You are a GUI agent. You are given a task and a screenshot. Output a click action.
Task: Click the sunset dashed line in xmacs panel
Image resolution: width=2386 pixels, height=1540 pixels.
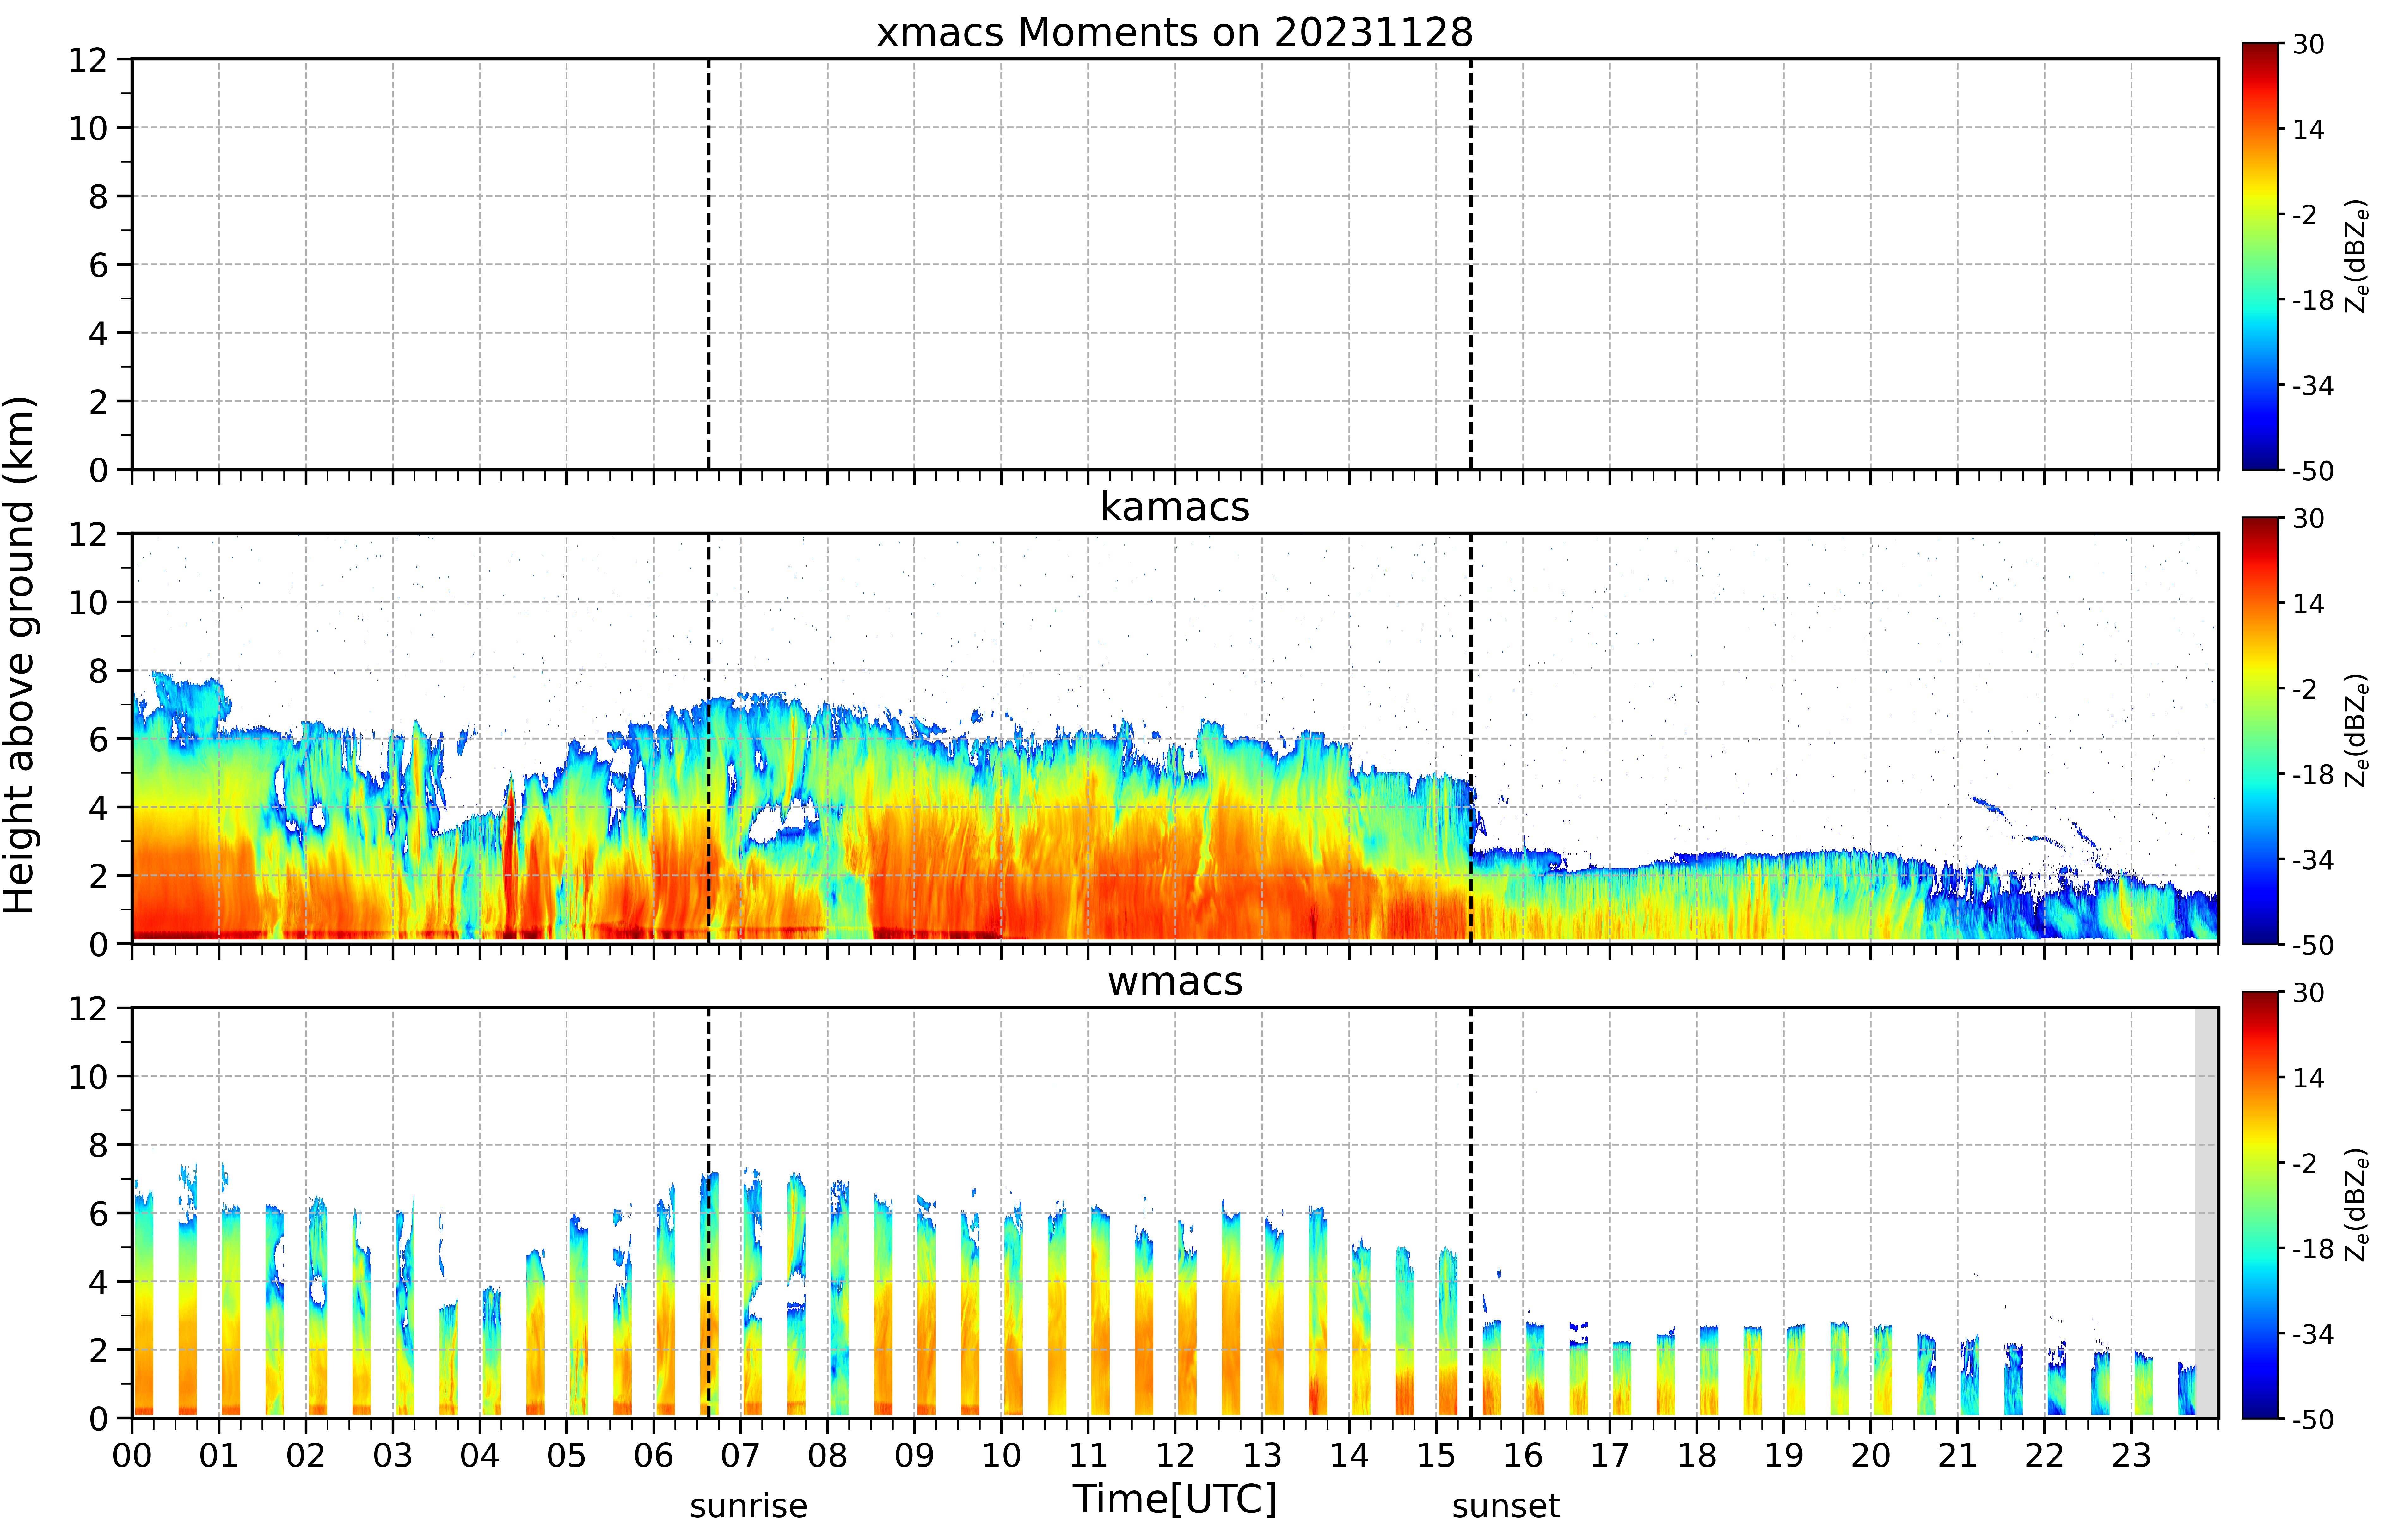coord(1470,264)
